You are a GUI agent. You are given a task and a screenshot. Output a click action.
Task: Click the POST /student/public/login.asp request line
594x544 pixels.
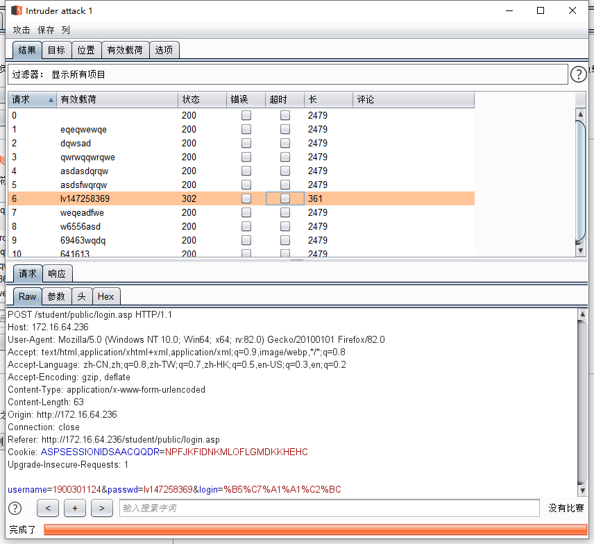[90, 314]
